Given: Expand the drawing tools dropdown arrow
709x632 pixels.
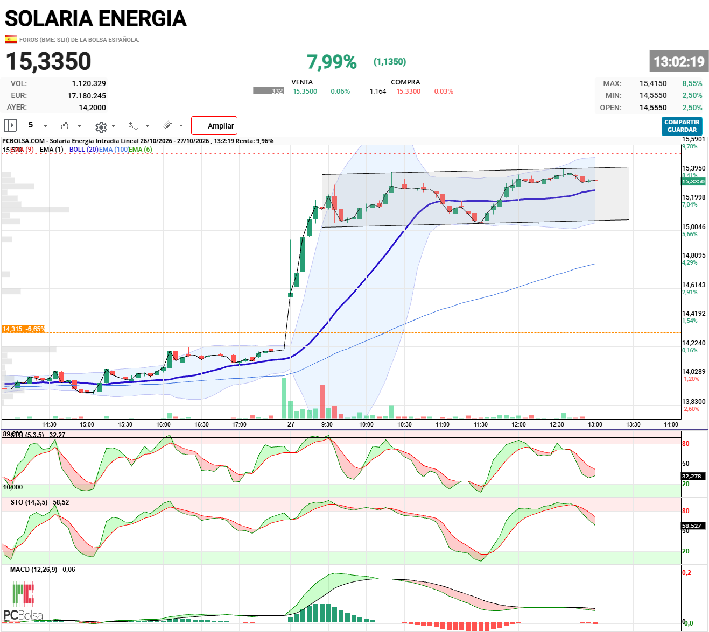Looking at the screenshot, I should [x=181, y=126].
